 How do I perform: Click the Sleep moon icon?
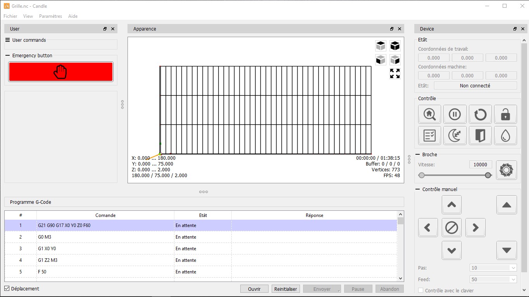454,135
